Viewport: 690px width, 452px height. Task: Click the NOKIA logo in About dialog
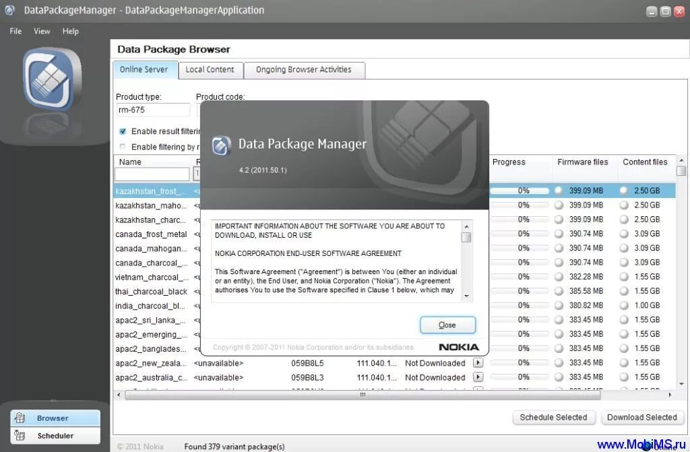(x=458, y=348)
